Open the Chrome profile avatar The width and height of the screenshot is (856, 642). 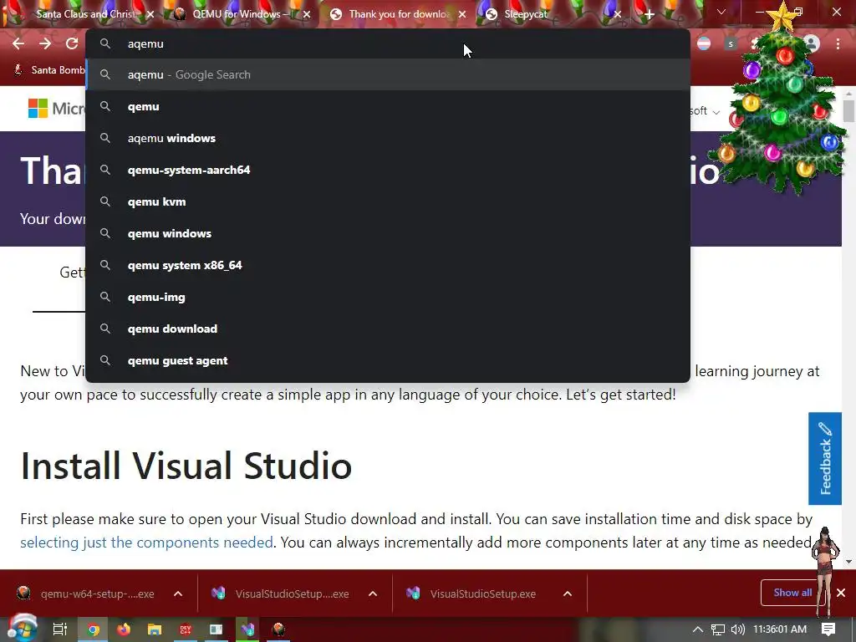click(x=812, y=43)
